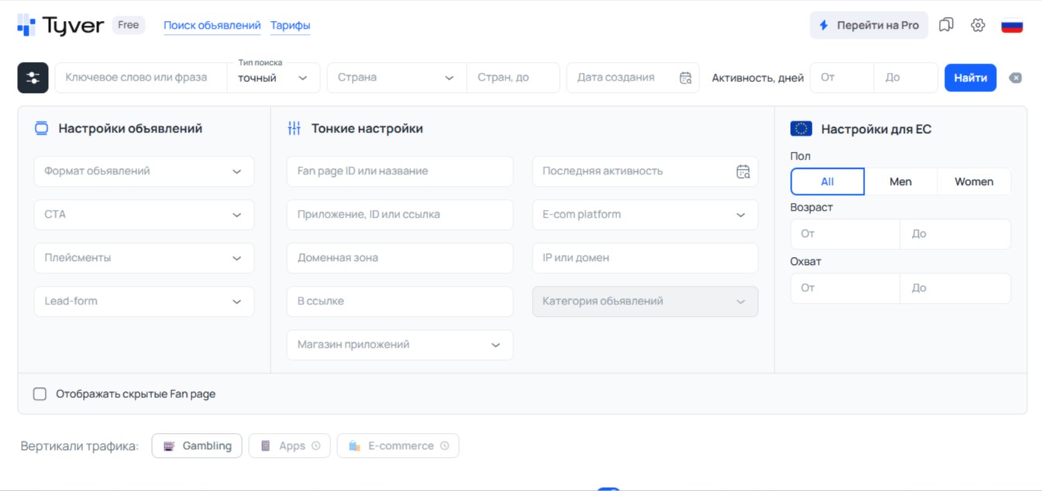The image size is (1042, 491).
Task: Focus the Ключевое слово или фраза field
Action: pos(141,77)
